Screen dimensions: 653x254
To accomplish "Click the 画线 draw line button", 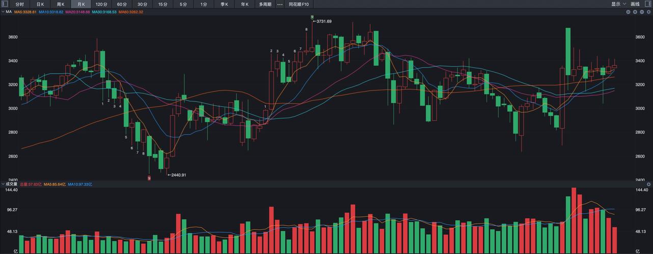I will click(635, 4).
